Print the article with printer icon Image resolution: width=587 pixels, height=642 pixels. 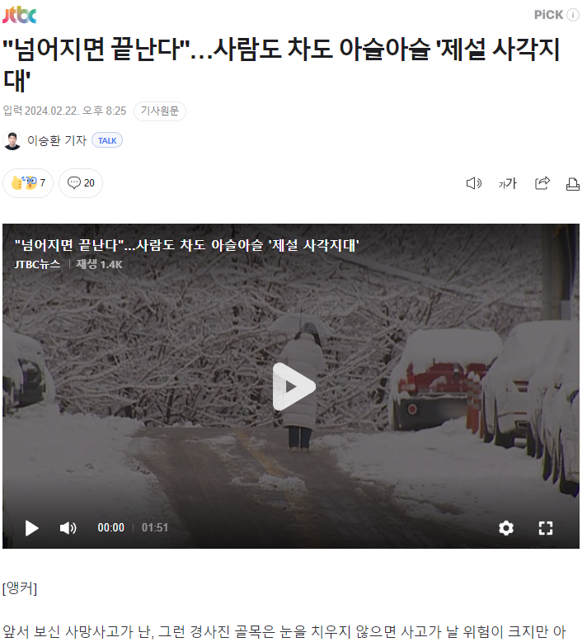click(572, 184)
